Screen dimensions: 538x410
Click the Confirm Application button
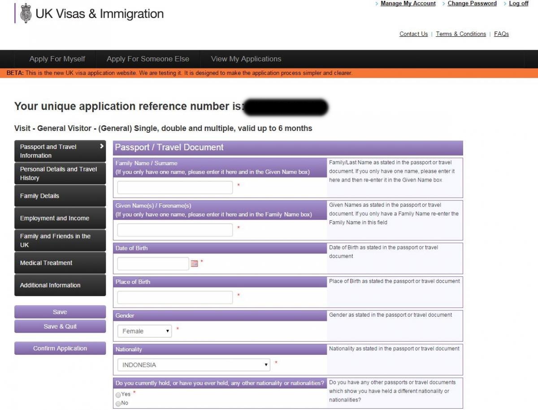coord(60,348)
